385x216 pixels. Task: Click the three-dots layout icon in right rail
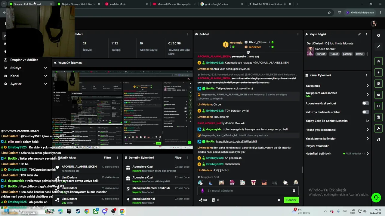pyautogui.click(x=378, y=139)
